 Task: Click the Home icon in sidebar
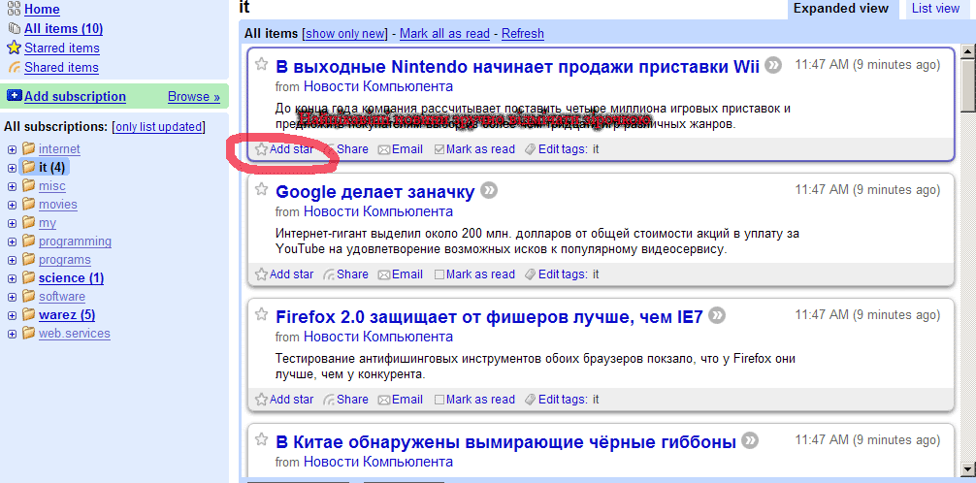[x=14, y=9]
